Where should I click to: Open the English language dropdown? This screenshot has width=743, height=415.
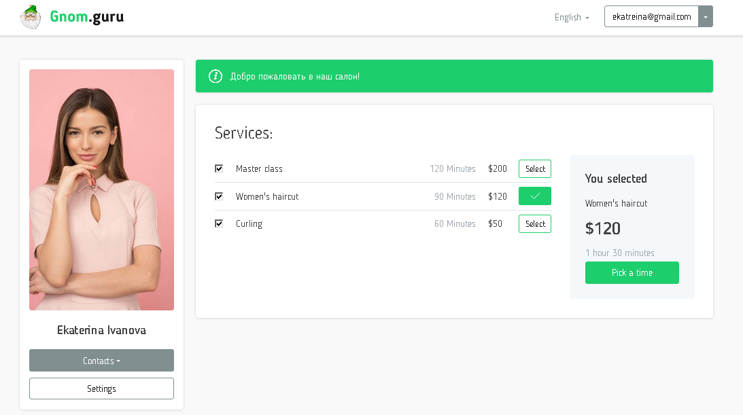coord(571,18)
